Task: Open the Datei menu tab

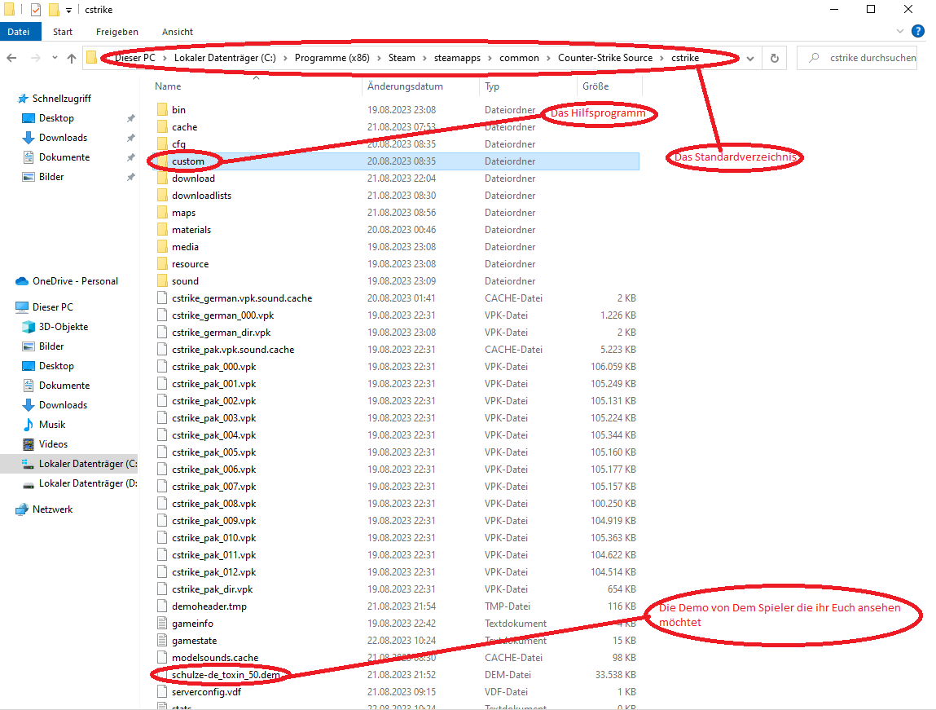Action: click(x=18, y=32)
